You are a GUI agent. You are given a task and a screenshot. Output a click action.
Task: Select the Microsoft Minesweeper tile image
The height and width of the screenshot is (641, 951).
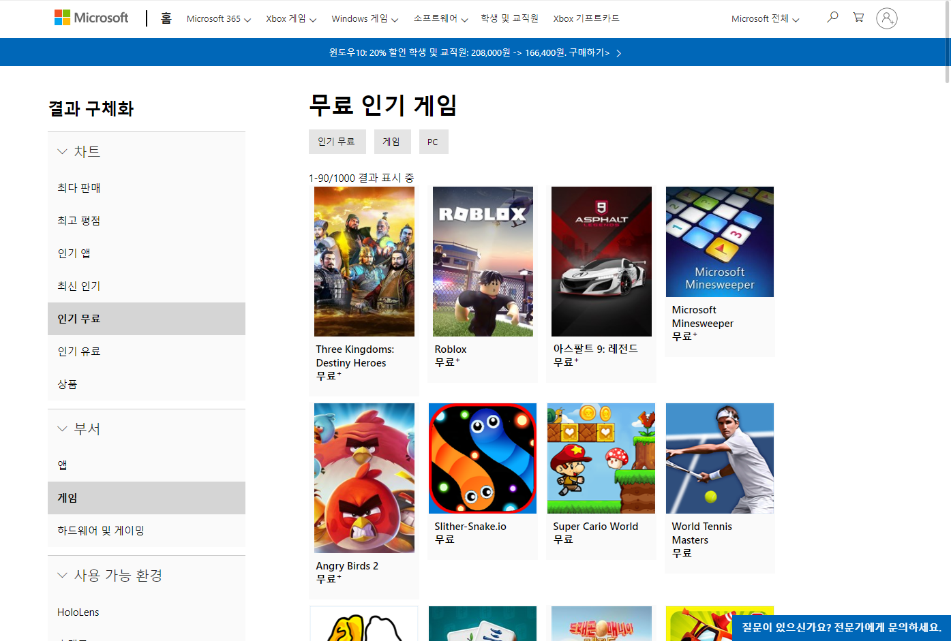coord(720,242)
